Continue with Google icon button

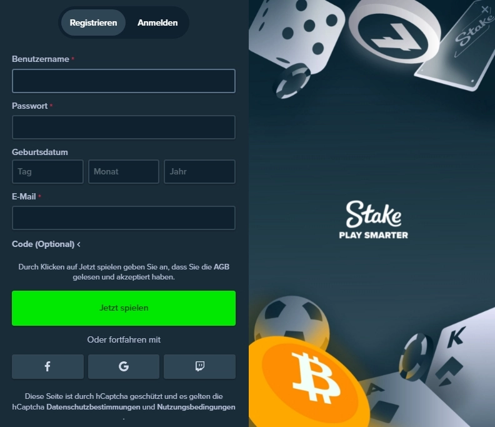point(124,366)
